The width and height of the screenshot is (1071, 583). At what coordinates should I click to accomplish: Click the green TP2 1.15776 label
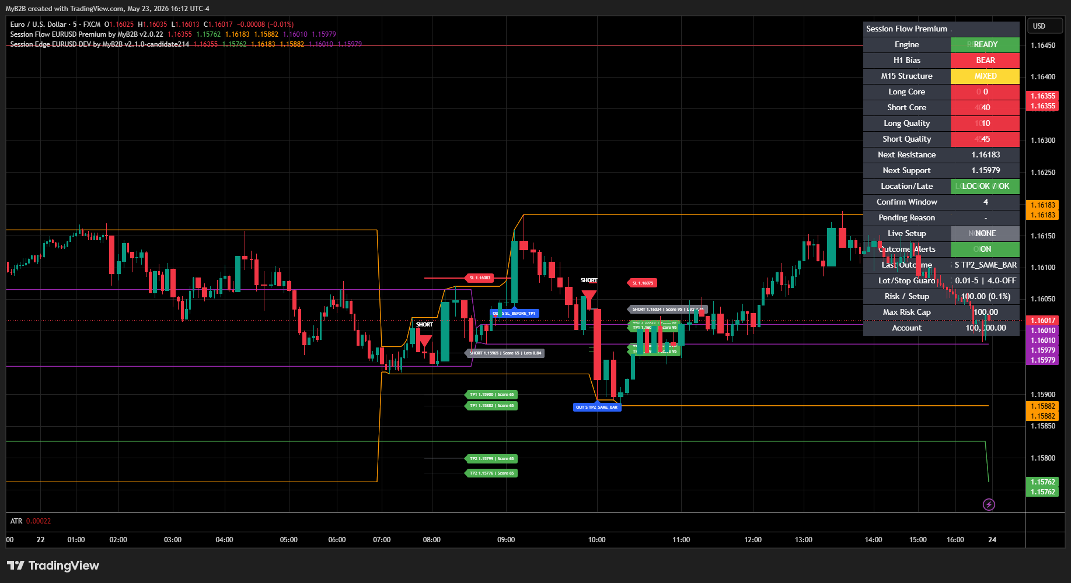click(491, 473)
